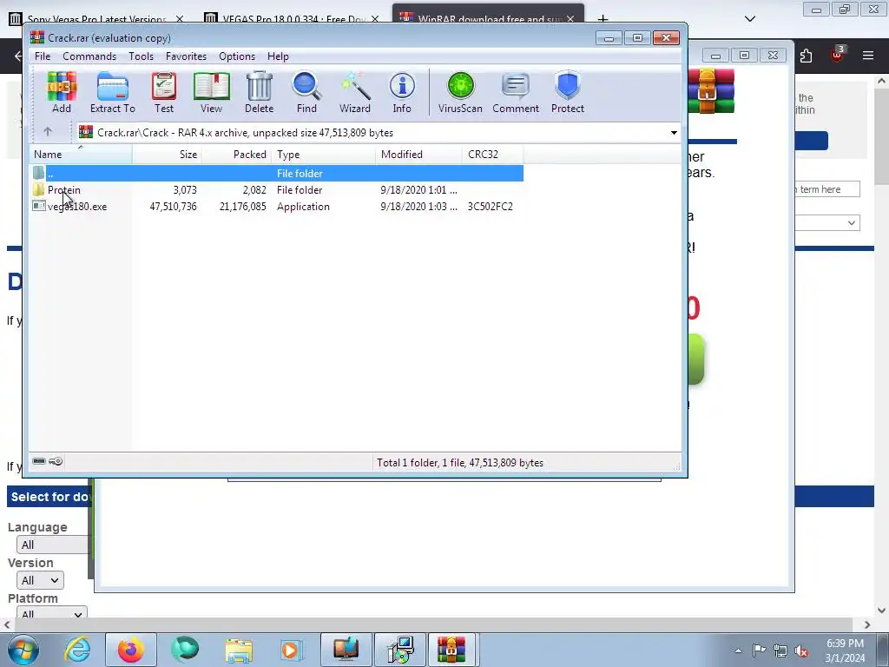Viewport: 889px width, 667px height.
Task: Open Windows Start button
Action: coord(23,650)
